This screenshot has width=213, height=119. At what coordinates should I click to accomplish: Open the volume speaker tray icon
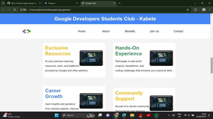(x=189, y=115)
